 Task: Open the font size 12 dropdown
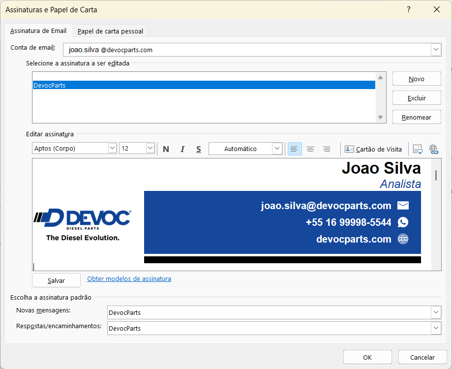click(x=150, y=148)
